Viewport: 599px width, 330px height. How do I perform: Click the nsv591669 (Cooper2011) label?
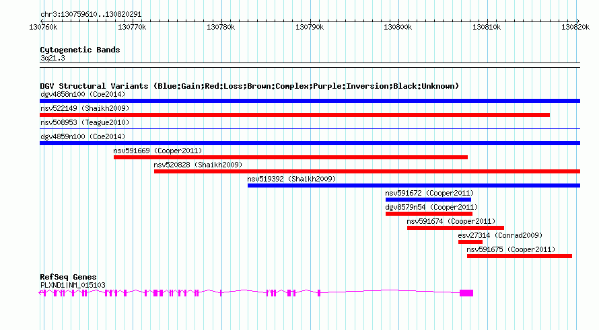coord(157,151)
